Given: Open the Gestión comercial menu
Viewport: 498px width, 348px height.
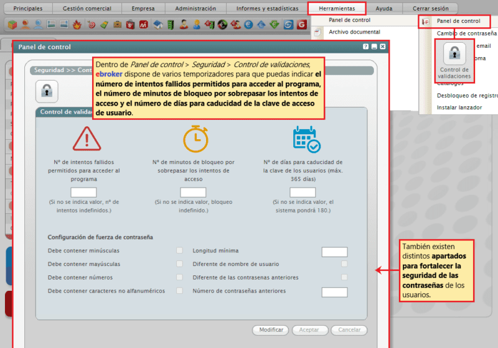Looking at the screenshot, I should (87, 9).
